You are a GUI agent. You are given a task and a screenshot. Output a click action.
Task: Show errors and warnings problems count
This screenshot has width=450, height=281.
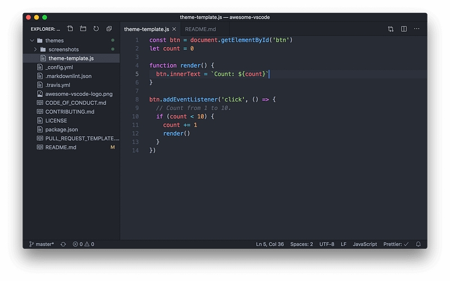tap(83, 245)
